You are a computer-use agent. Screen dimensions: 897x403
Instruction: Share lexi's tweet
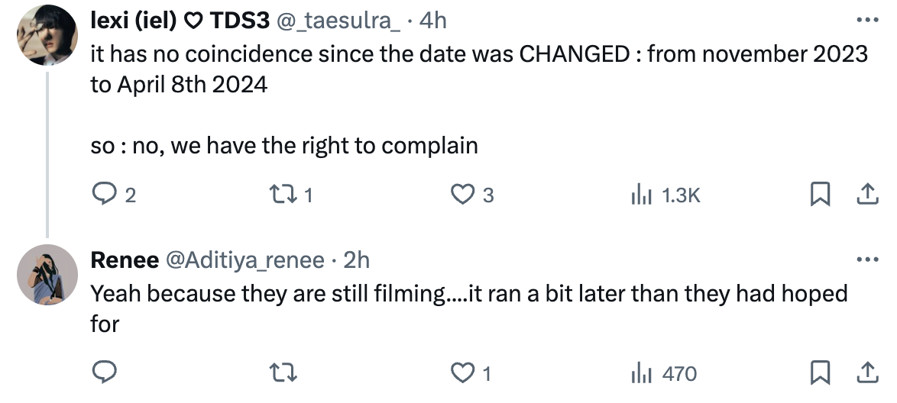(x=866, y=195)
